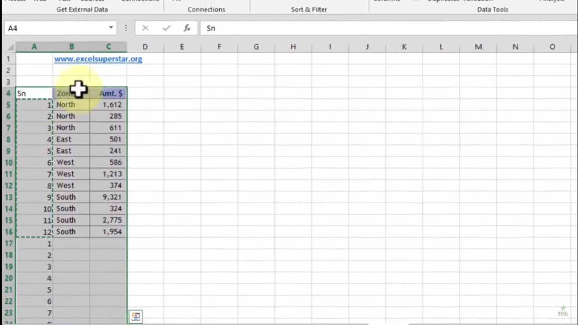Viewport: 578px width, 325px height.
Task: Open the Paste Options button below the data
Action: coord(136,317)
